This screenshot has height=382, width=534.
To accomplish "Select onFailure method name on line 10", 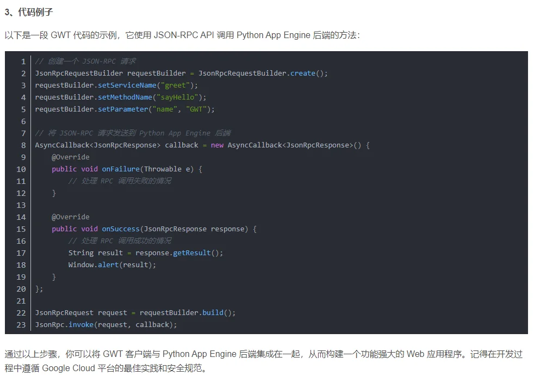I will pyautogui.click(x=120, y=169).
